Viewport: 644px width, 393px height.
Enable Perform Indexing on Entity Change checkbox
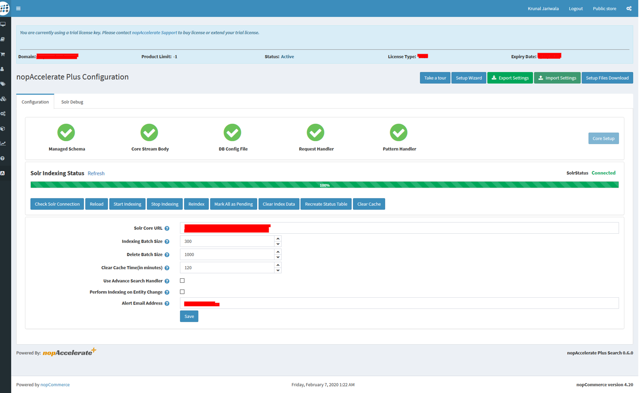[x=182, y=292]
